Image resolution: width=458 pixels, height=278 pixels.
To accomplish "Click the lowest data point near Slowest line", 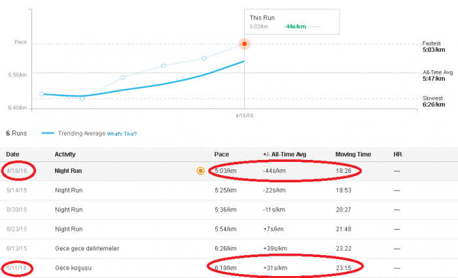I will coord(82,99).
